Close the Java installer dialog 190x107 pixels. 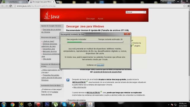coord(127,34)
